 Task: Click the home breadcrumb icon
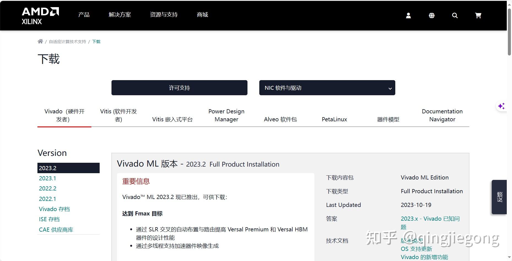pyautogui.click(x=40, y=41)
